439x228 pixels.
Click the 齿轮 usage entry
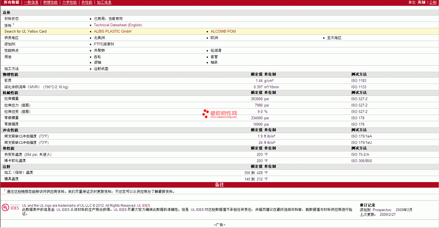click(x=98, y=57)
